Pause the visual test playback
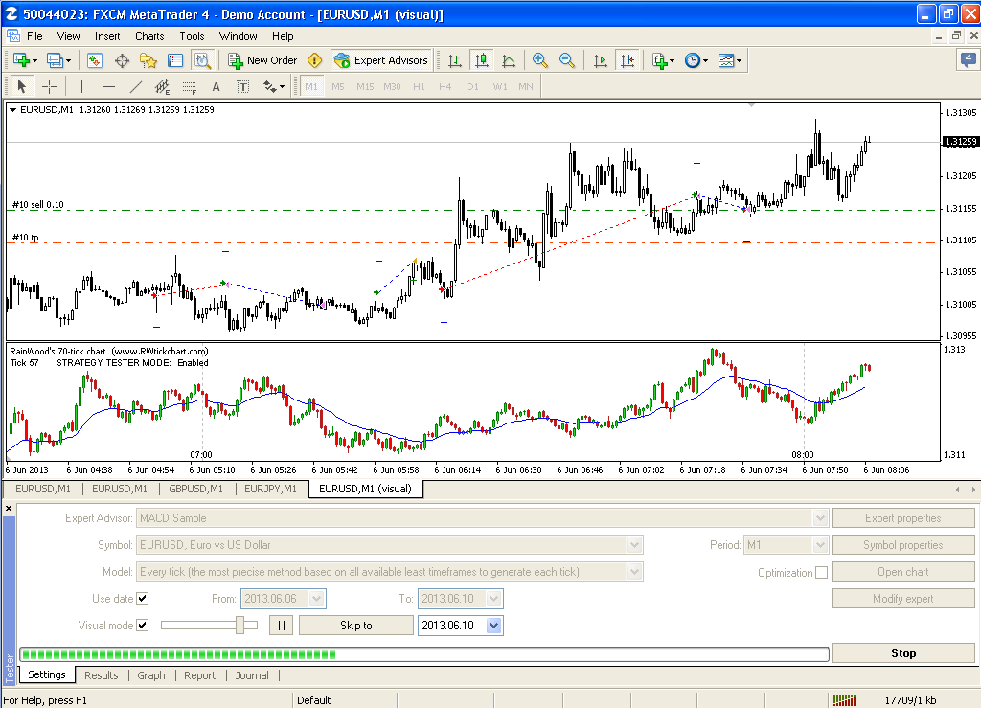 tap(282, 626)
